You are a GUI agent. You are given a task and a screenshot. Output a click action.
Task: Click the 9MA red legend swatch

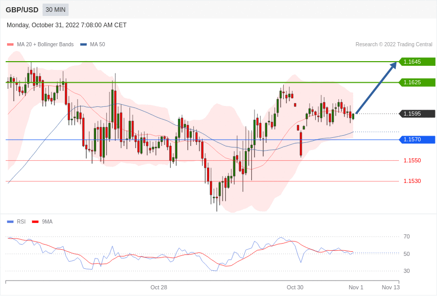click(x=35, y=221)
